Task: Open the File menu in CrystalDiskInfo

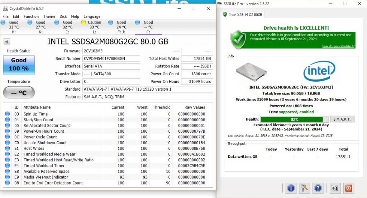Action: coord(5,16)
